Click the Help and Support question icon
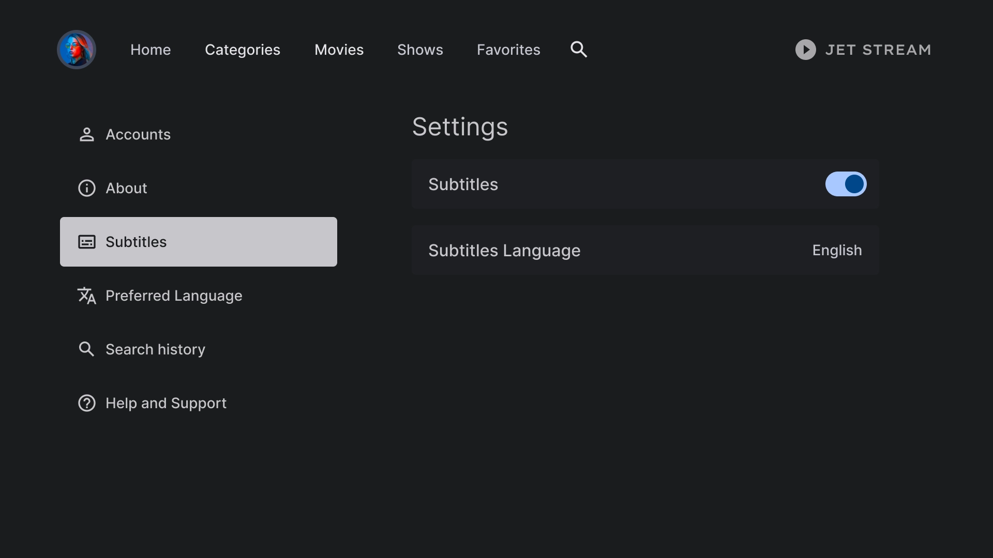Screen dimensions: 993x558 coord(86,402)
